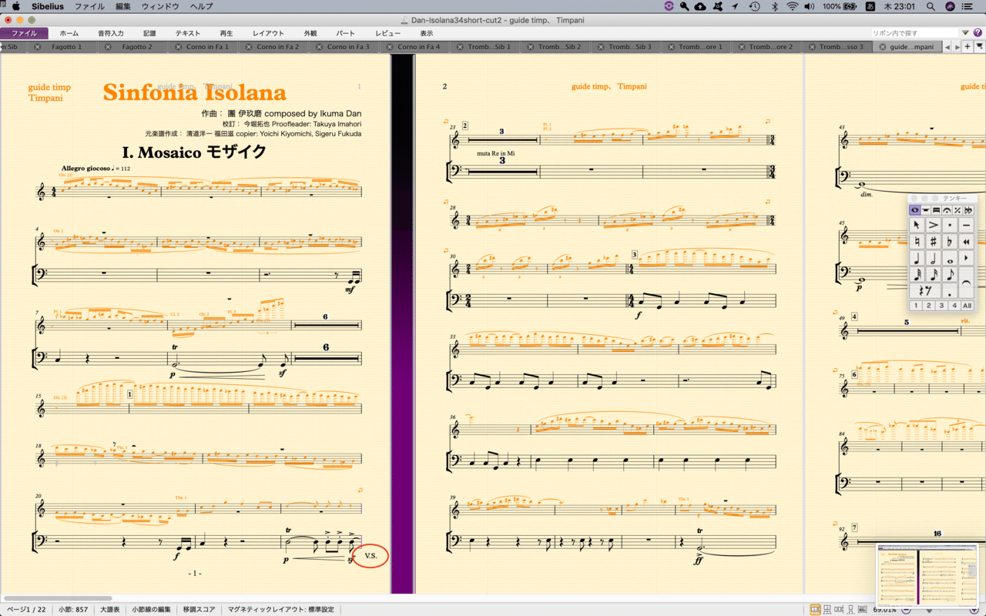The width and height of the screenshot is (986, 616).
Task: Select the accent mark on keypad
Action: 933,225
